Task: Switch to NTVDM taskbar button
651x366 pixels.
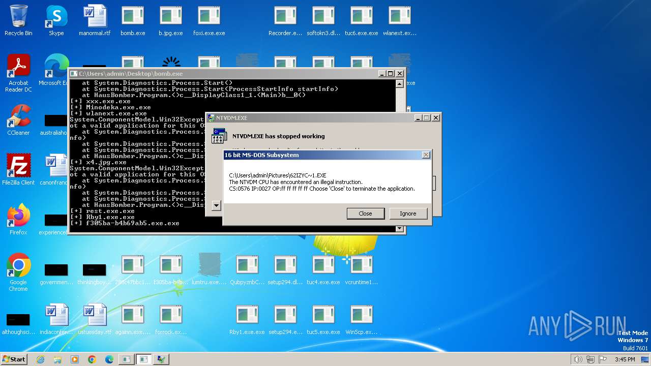Action: pos(161,359)
